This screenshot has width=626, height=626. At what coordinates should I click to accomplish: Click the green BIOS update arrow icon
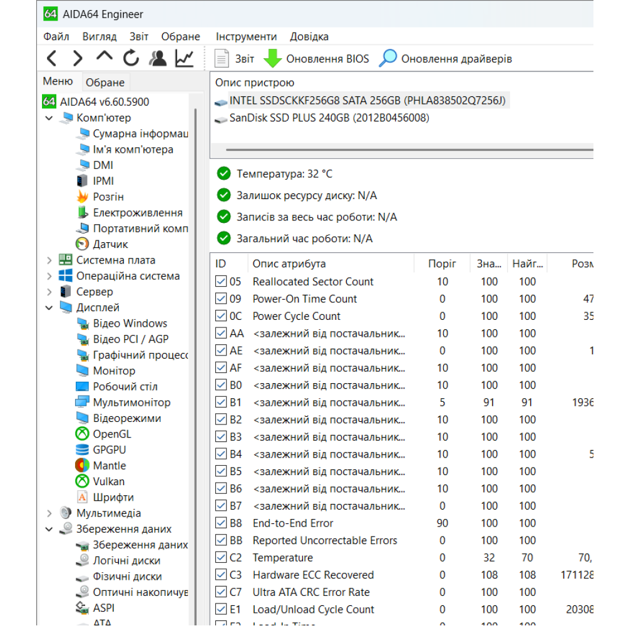(x=273, y=58)
